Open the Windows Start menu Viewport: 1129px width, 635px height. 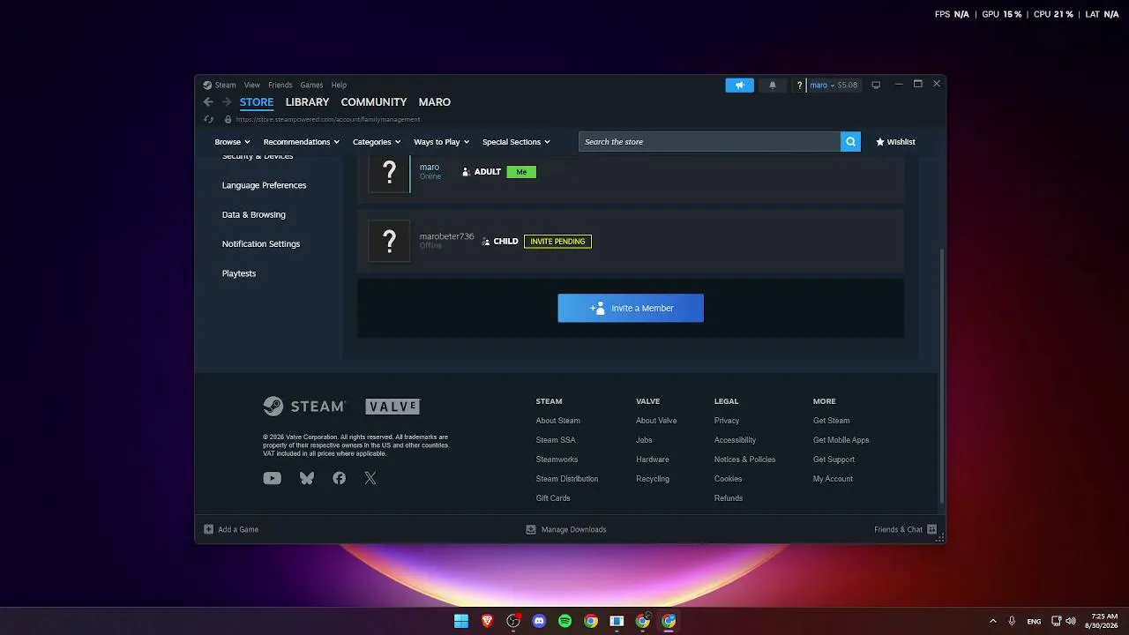point(461,621)
